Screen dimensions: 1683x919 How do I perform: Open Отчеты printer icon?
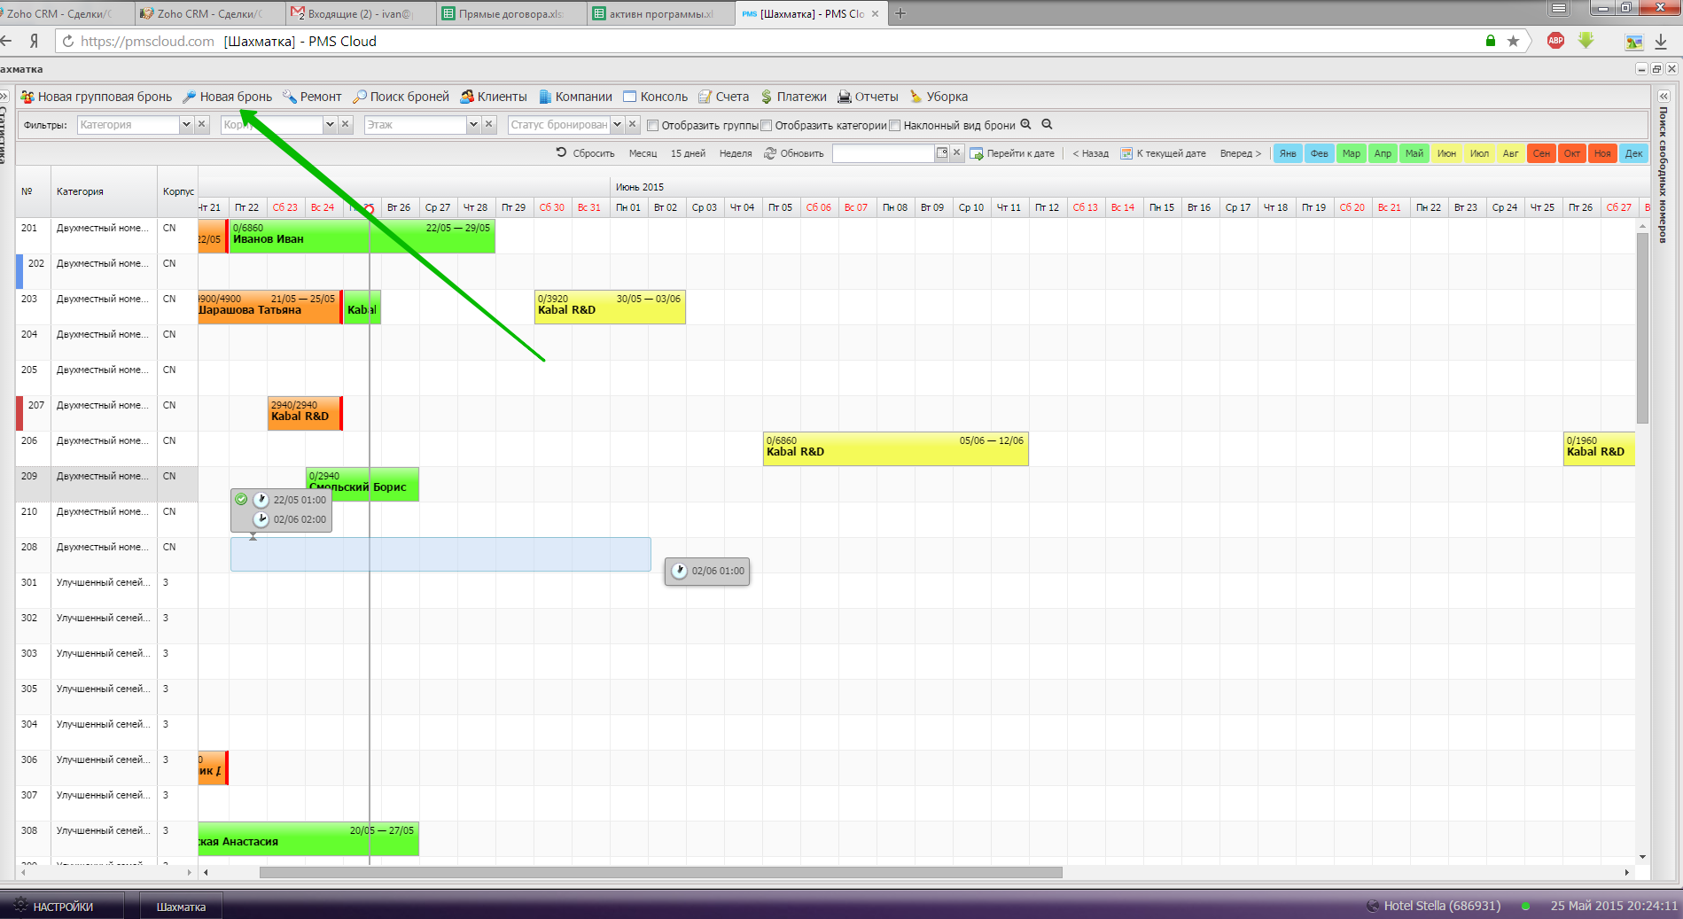tap(845, 97)
